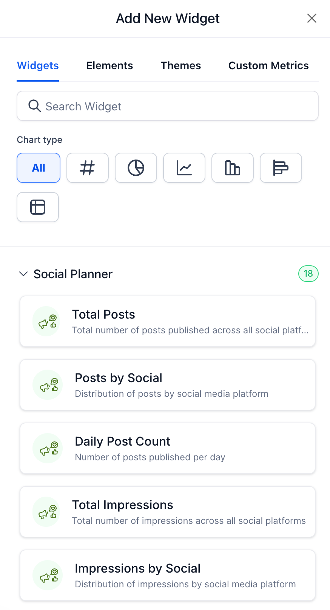
Task: Switch to the Elements tab
Action: click(109, 66)
